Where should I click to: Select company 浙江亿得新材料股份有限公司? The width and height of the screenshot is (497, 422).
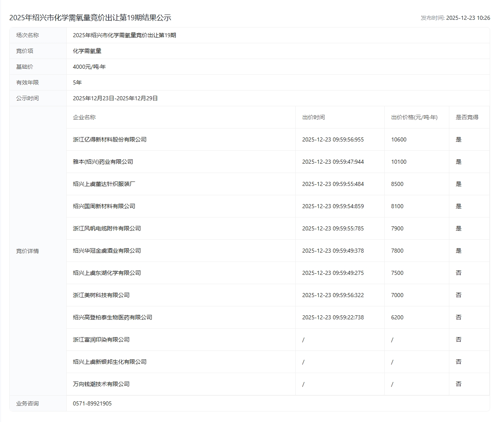tap(110, 139)
